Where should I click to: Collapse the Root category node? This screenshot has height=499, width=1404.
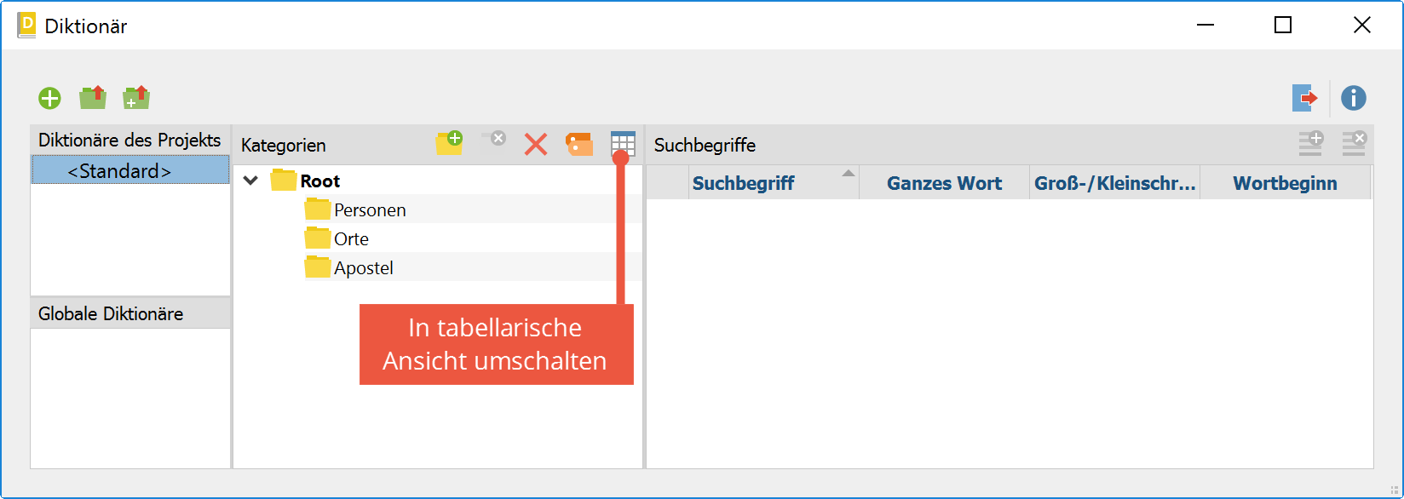coord(250,181)
